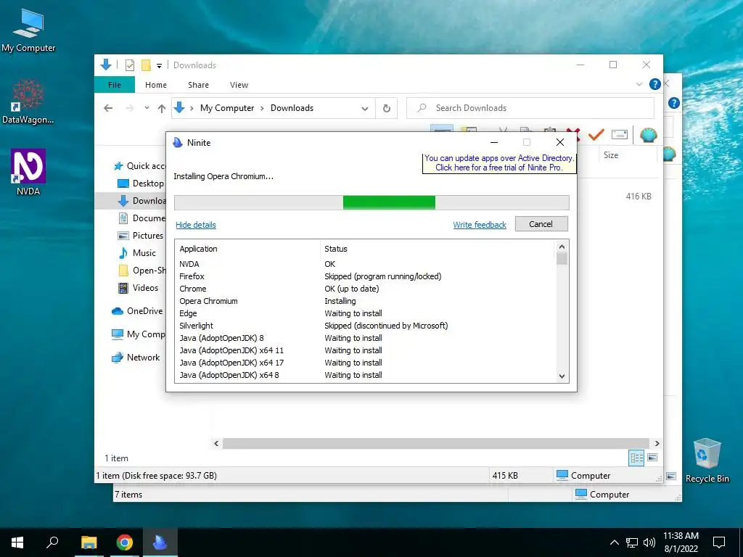Open the address bar history dropdown

tap(365, 109)
